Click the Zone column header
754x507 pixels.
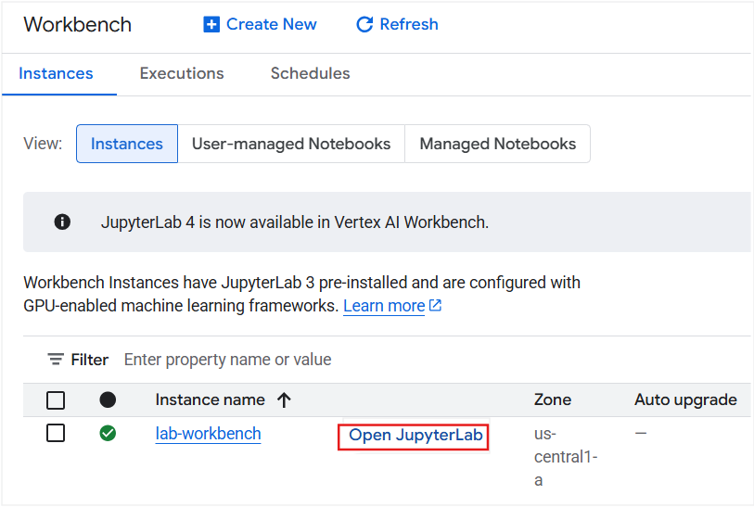[553, 399]
